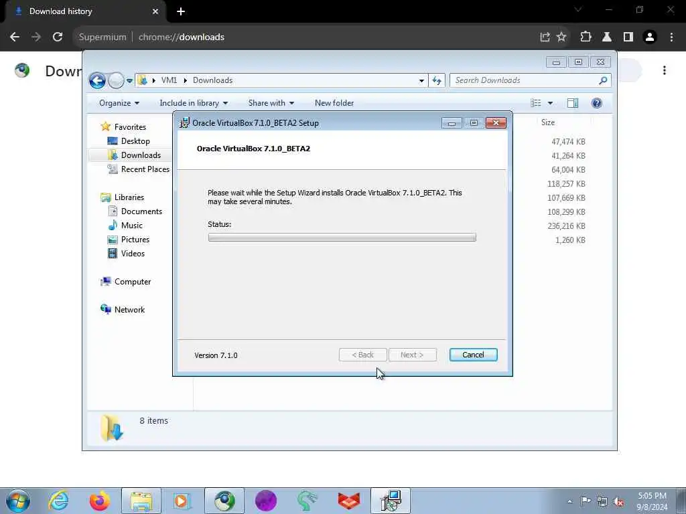Image resolution: width=686 pixels, height=514 pixels.
Task: Show the preview pane
Action: coord(573,103)
